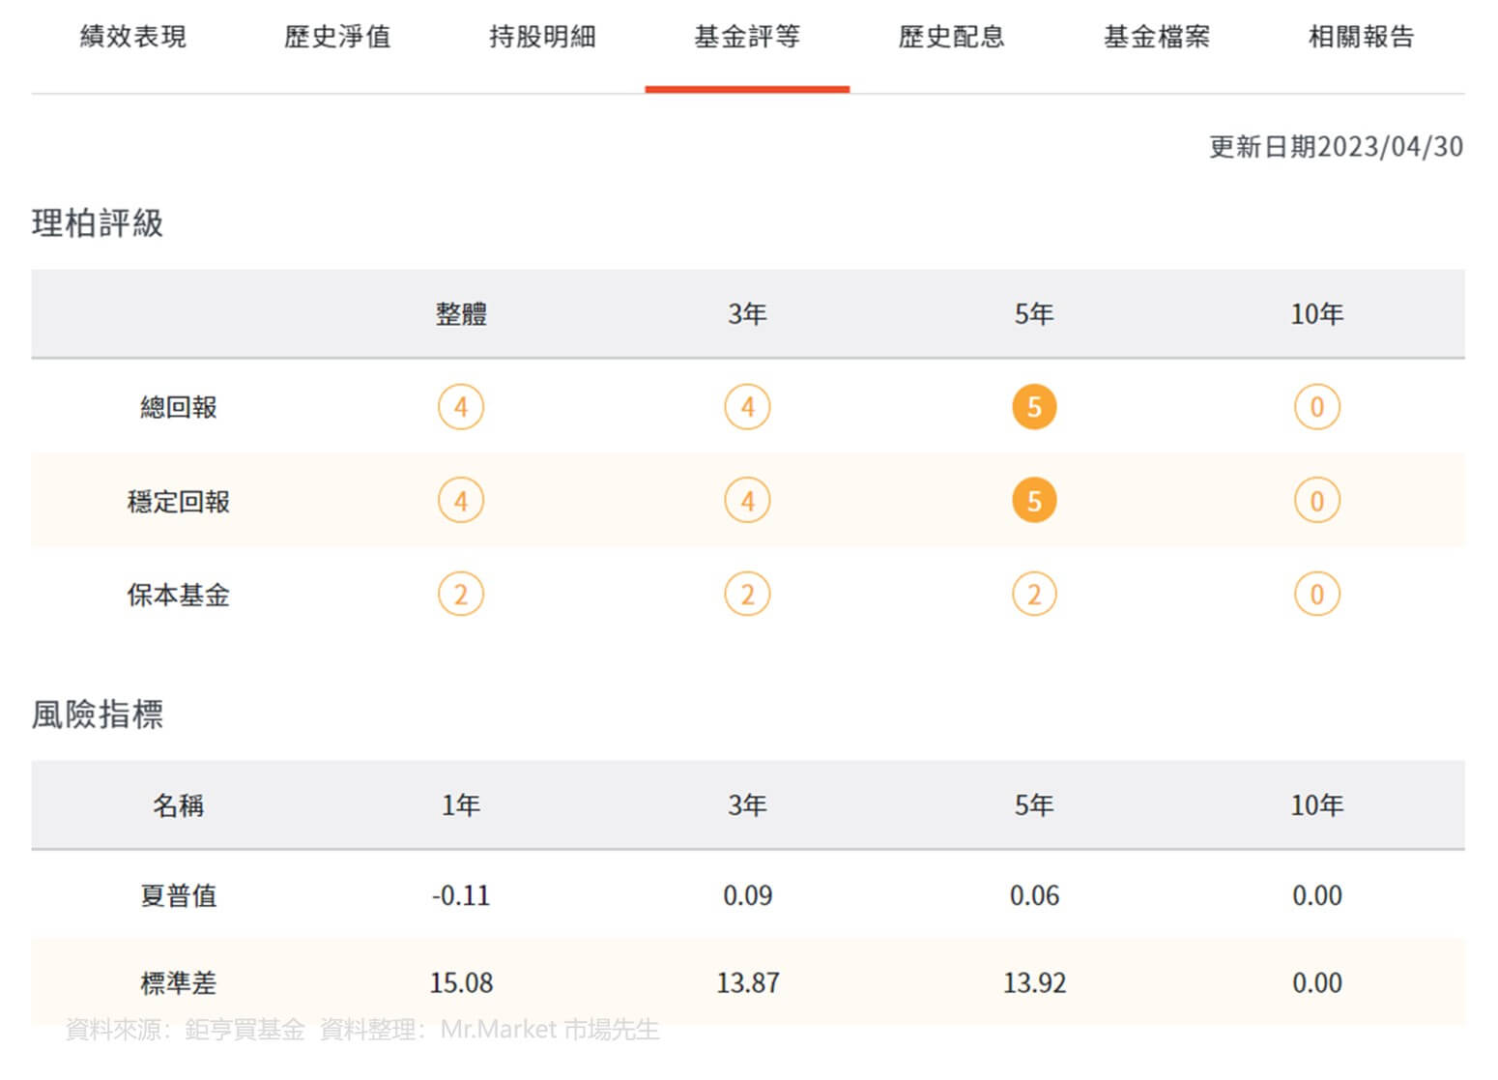Click the 標準差 row label
The width and height of the screenshot is (1498, 1080).
179,983
